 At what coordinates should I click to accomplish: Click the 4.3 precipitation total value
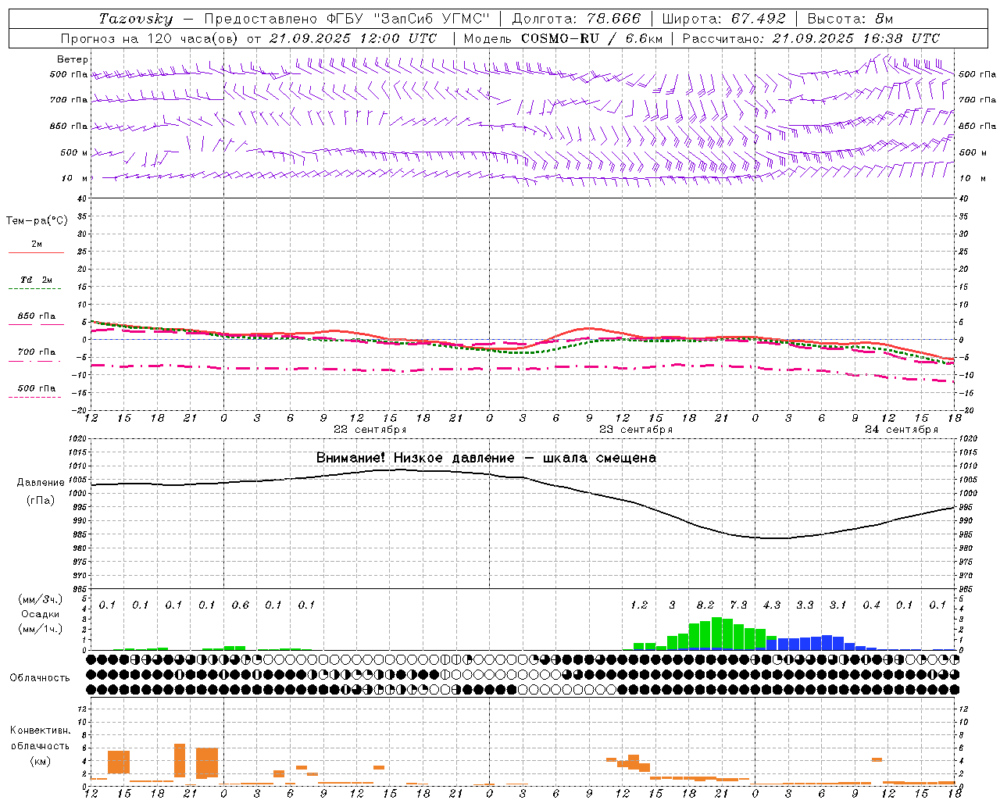[772, 605]
